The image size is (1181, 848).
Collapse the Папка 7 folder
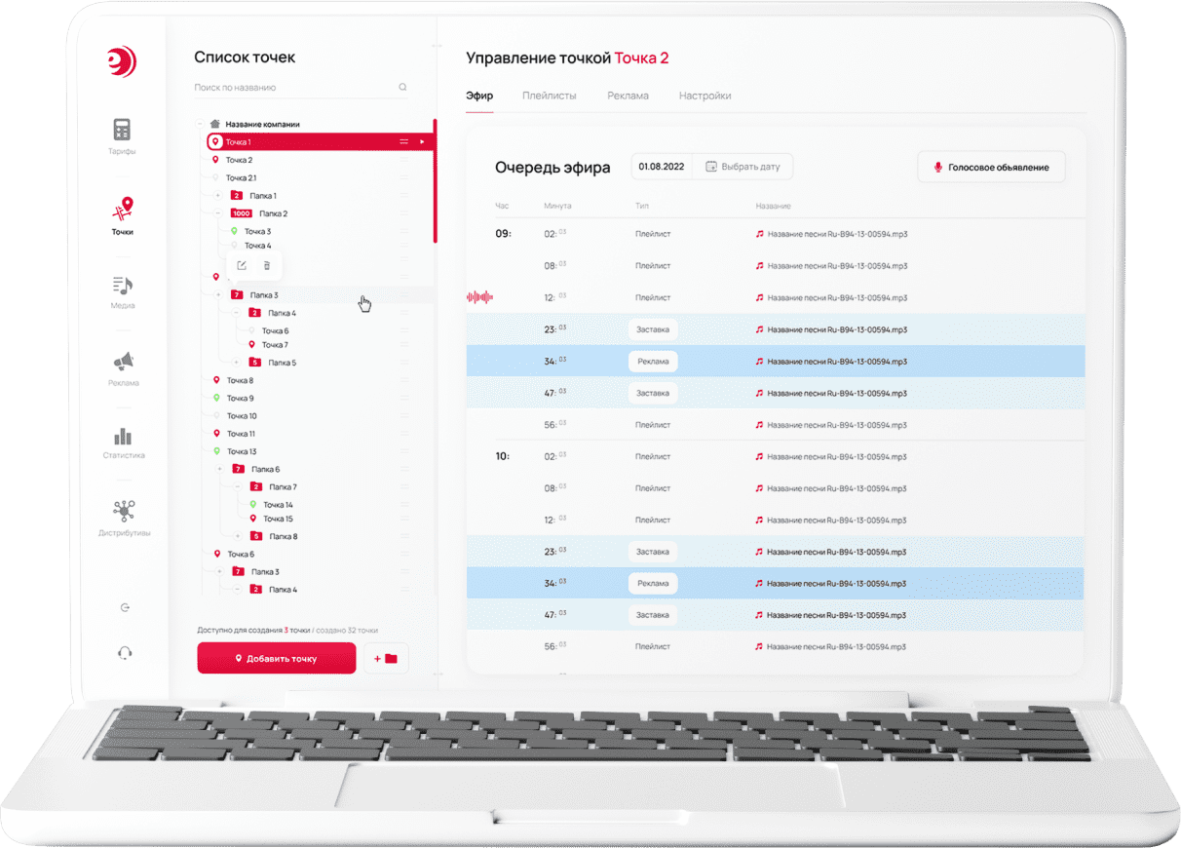click(x=237, y=486)
